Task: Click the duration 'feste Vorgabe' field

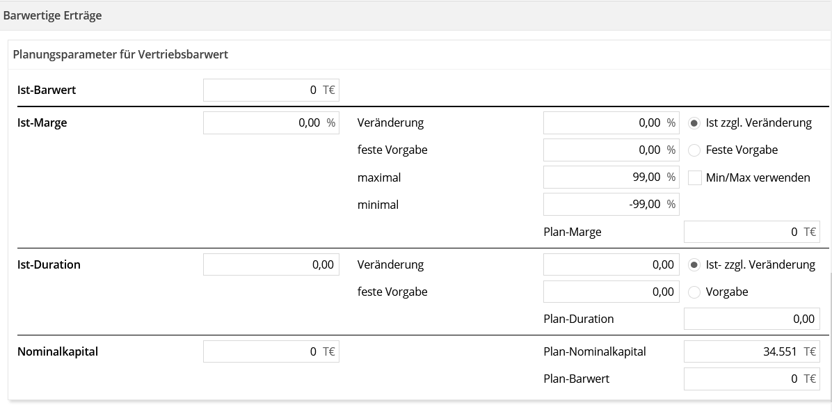Action: [x=611, y=292]
